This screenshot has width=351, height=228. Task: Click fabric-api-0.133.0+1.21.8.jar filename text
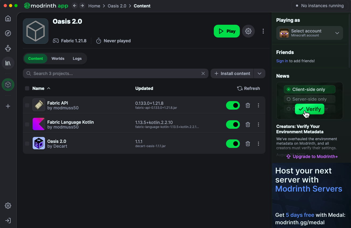(x=156, y=108)
